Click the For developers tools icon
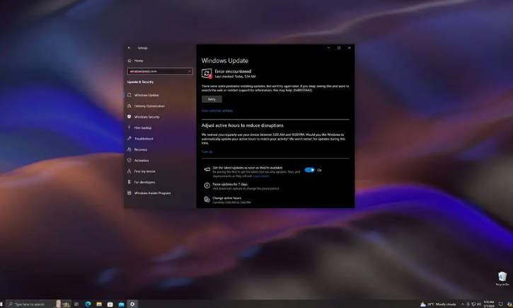Screen dimensions: 513x308 pyautogui.click(x=129, y=182)
